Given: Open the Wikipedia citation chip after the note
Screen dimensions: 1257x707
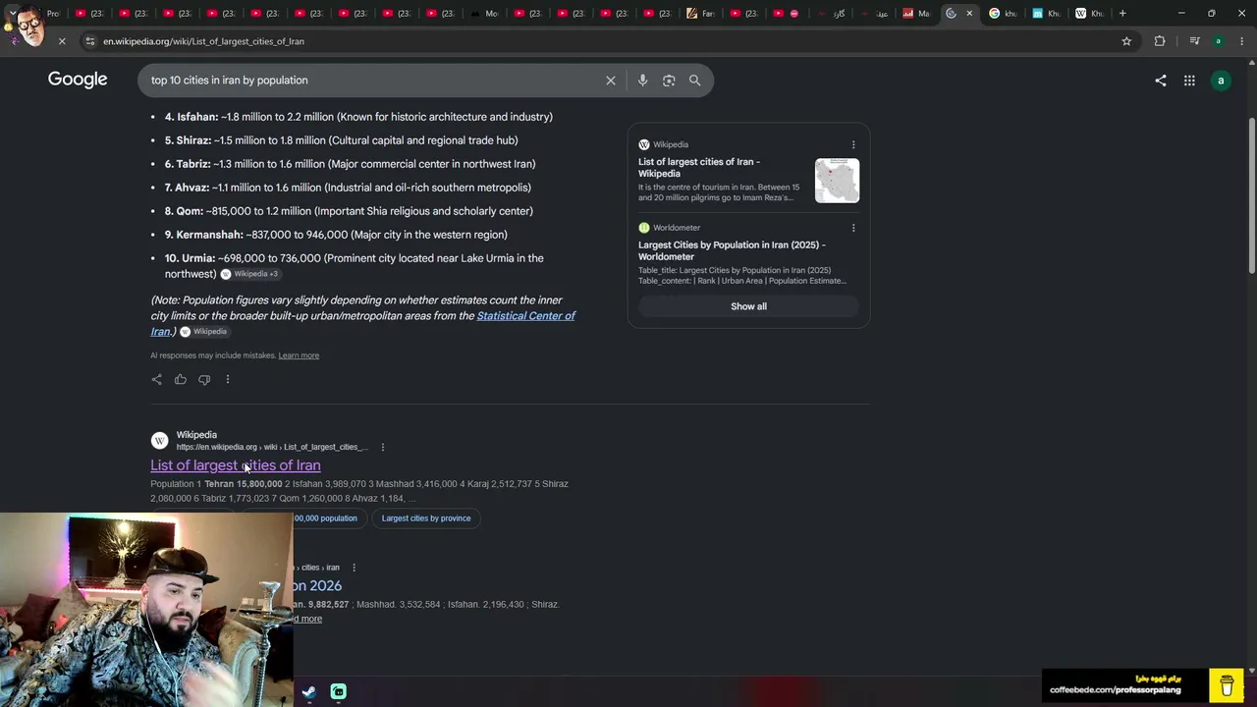Looking at the screenshot, I should tap(203, 332).
